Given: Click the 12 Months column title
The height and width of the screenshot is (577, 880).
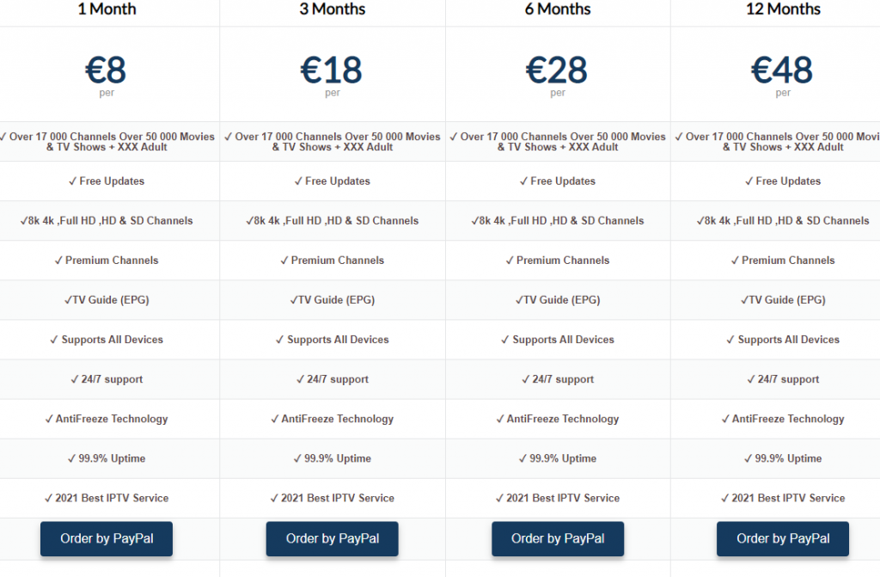Looking at the screenshot, I should click(x=783, y=9).
